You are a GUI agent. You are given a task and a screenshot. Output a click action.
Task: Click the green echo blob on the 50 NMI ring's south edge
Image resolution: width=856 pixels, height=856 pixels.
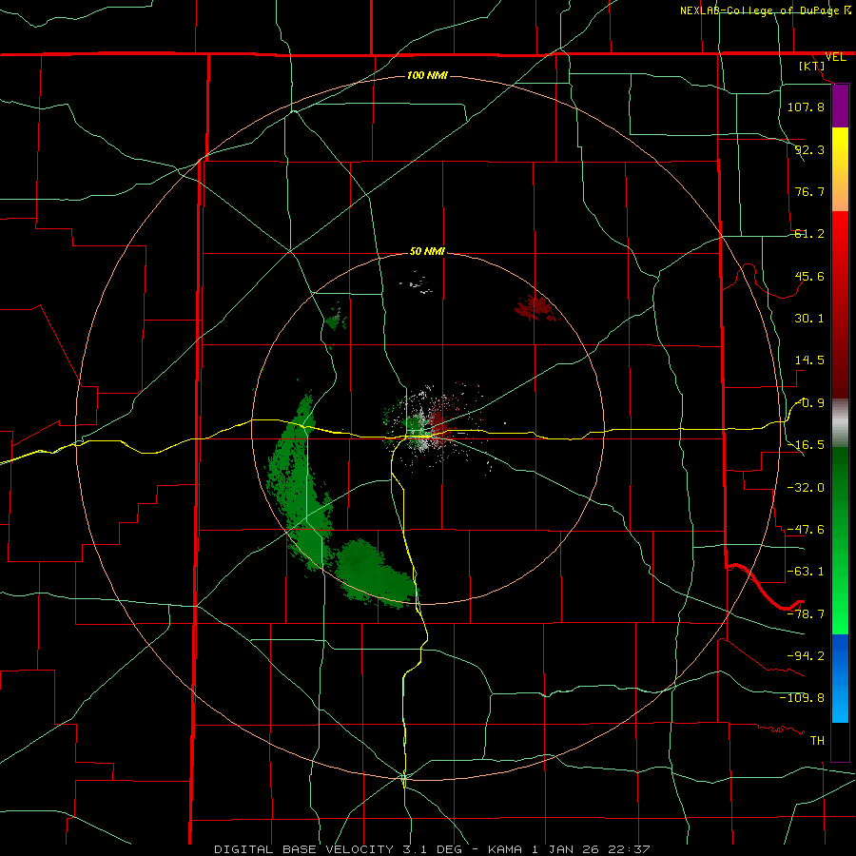(x=377, y=574)
